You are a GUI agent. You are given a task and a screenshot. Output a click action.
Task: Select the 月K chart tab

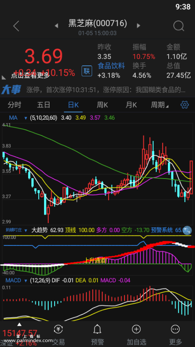coord(131,105)
